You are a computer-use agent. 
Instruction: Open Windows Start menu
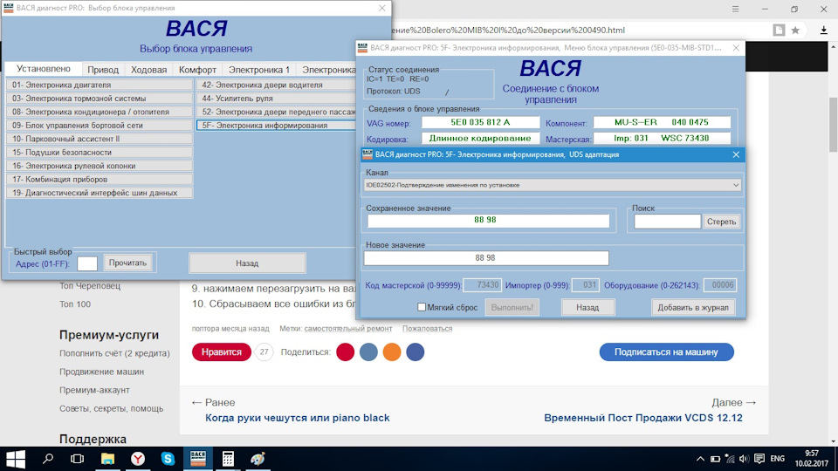pos(15,459)
